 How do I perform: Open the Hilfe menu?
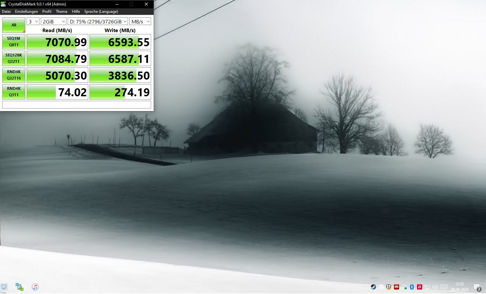(x=76, y=12)
